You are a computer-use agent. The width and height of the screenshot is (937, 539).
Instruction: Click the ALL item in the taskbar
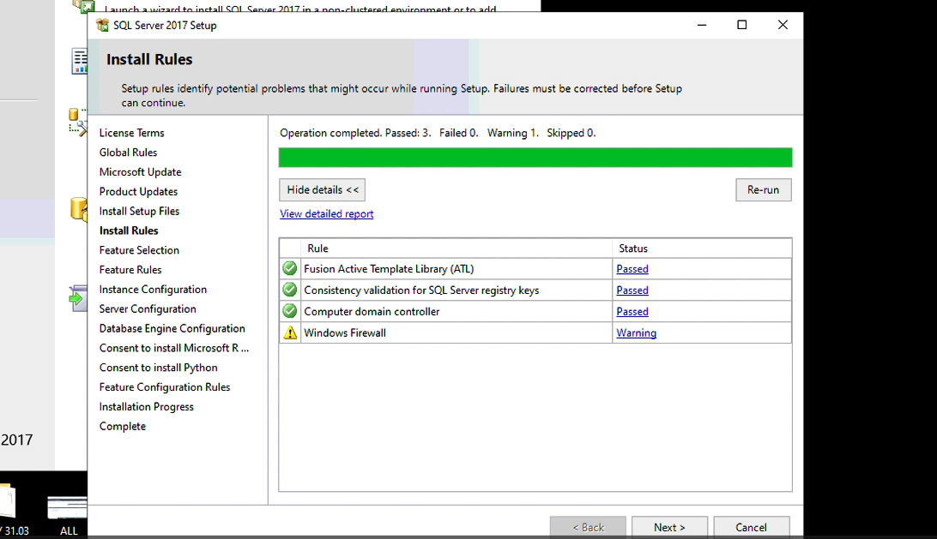tap(68, 514)
